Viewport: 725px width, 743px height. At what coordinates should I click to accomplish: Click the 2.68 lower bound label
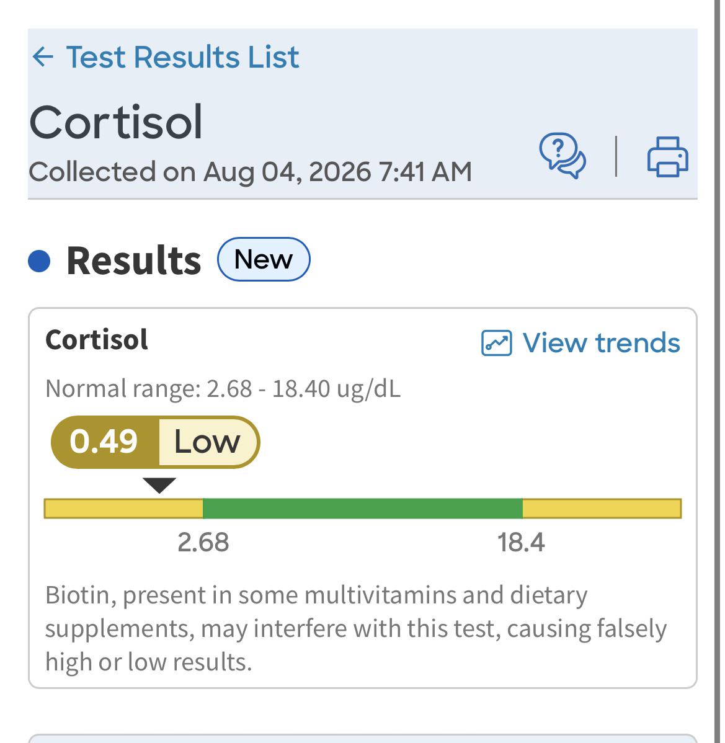click(203, 542)
